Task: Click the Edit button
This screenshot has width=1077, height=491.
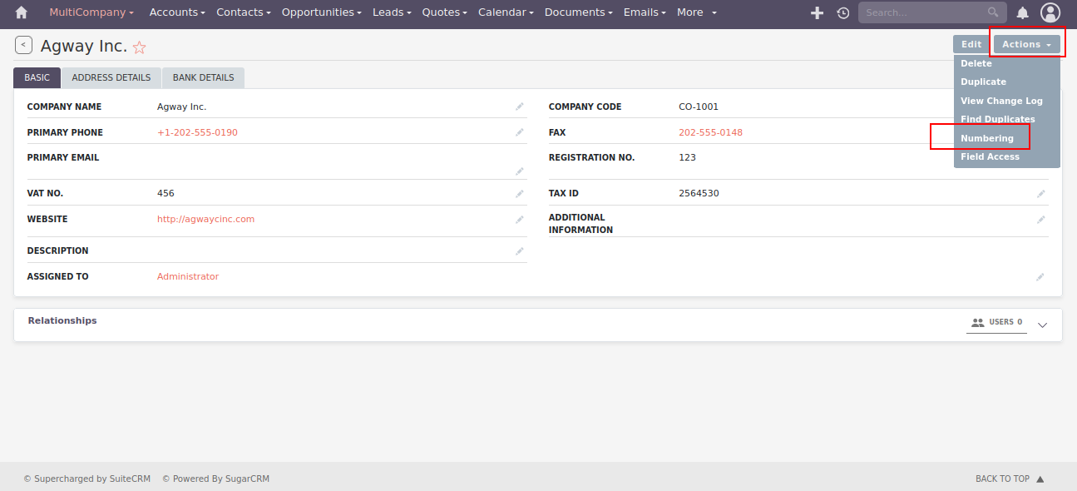Action: click(971, 45)
